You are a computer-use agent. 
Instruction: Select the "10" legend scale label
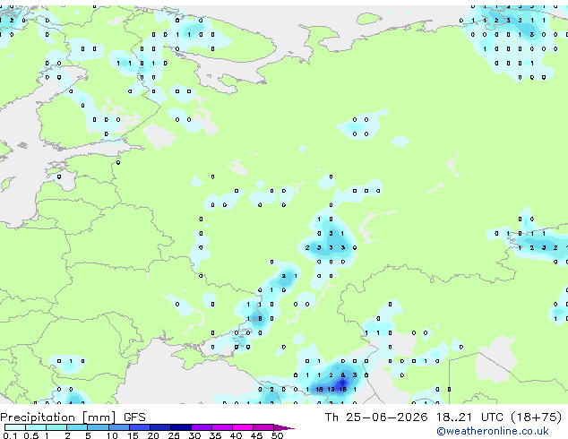point(112,435)
